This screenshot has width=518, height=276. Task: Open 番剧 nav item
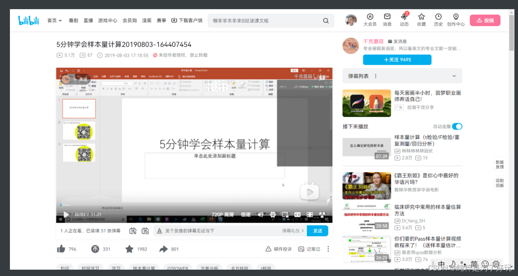pos(73,21)
